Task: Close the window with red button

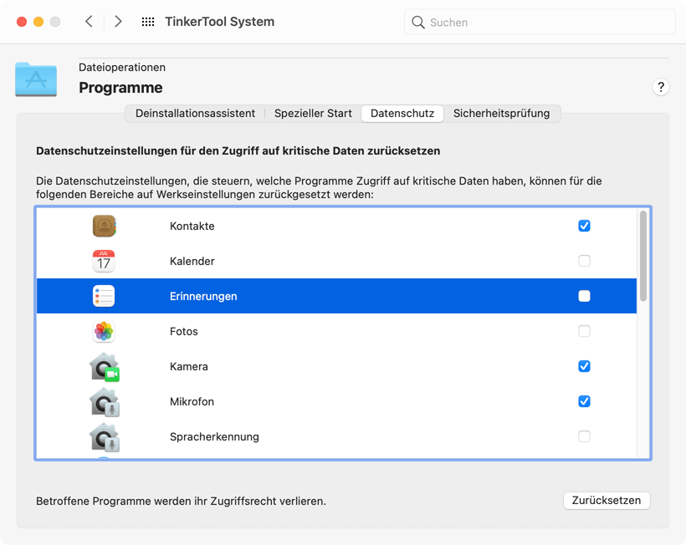Action: [22, 22]
